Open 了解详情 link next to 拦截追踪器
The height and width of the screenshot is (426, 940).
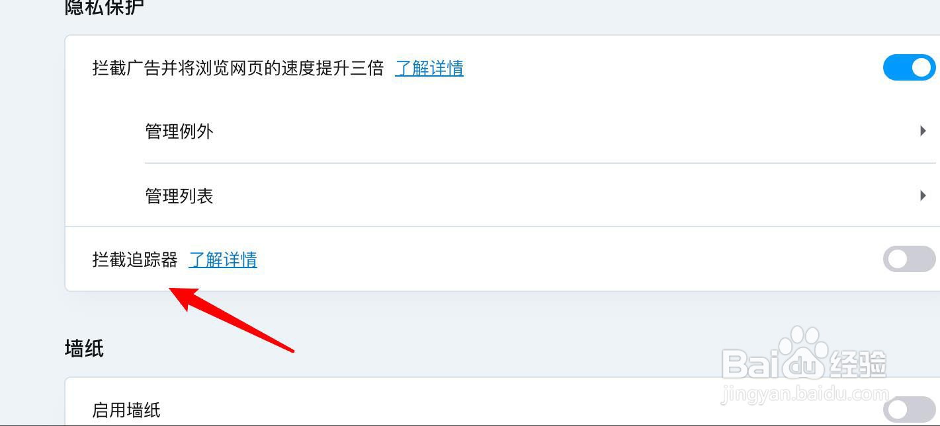223,260
